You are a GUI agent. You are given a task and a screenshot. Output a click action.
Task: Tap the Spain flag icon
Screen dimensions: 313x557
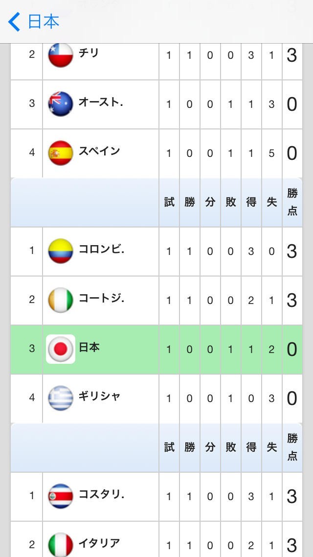point(61,153)
